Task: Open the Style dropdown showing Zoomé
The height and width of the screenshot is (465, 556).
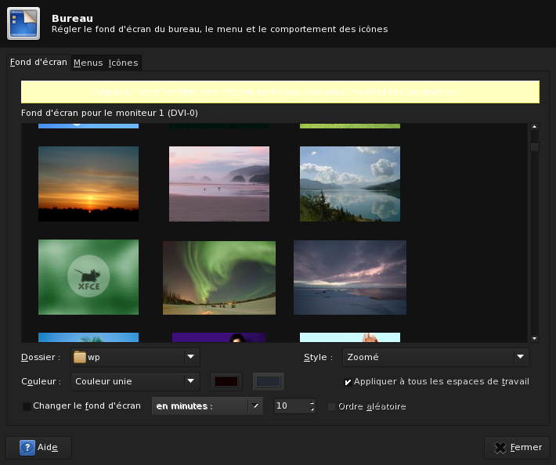Action: [x=435, y=358]
